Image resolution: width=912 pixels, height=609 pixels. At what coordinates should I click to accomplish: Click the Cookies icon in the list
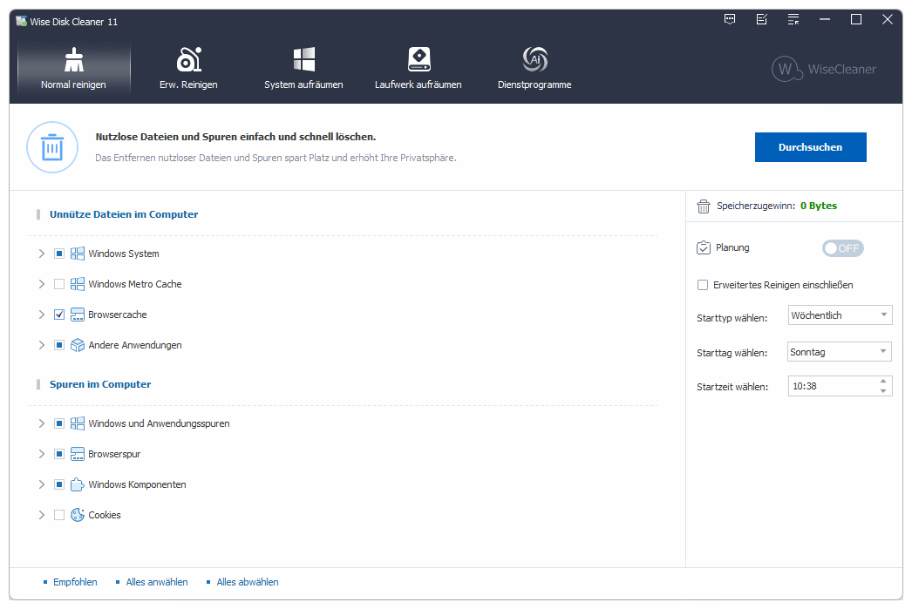pyautogui.click(x=78, y=515)
